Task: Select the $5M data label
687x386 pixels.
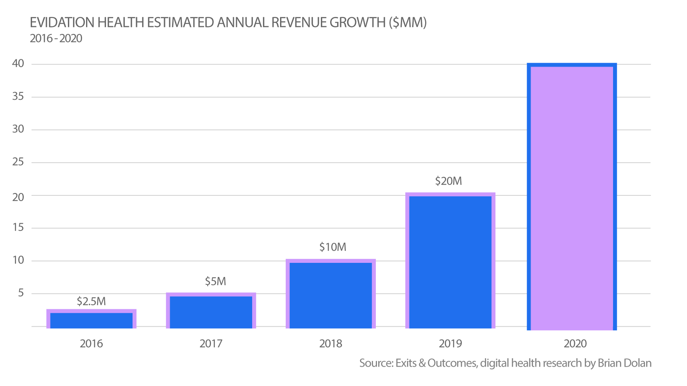Action: (x=215, y=281)
